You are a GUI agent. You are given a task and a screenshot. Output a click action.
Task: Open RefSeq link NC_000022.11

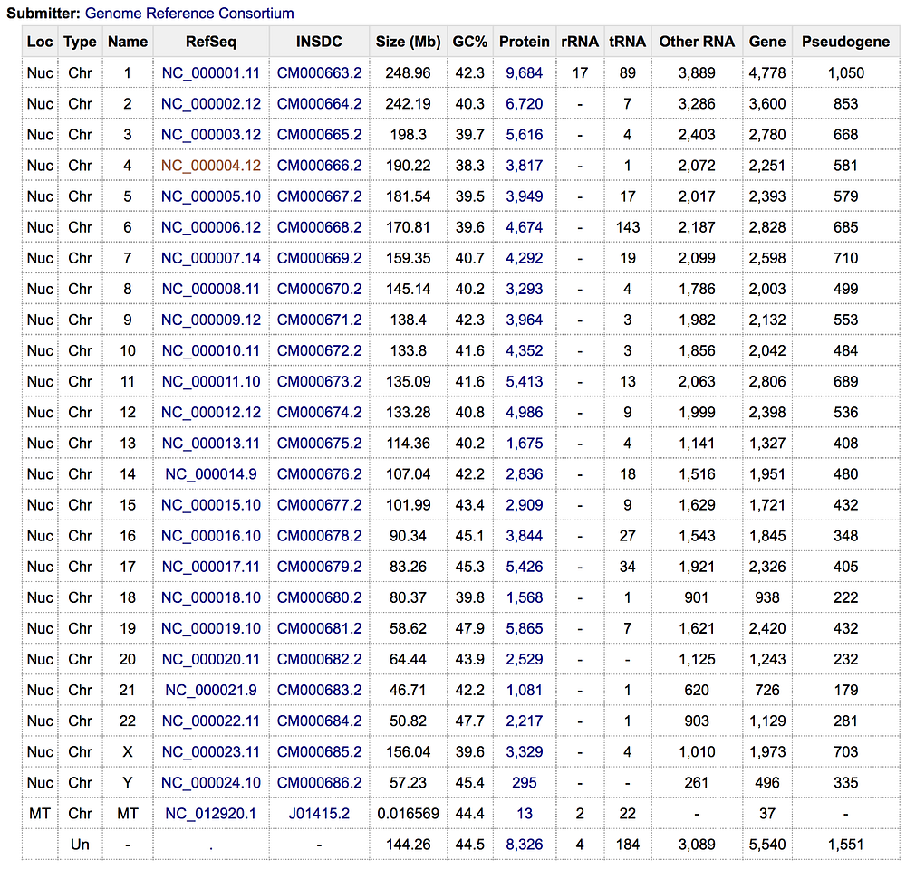211,721
